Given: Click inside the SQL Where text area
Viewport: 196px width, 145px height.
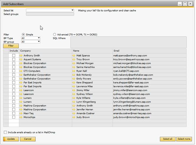Looking at the screenshot, I should pyautogui.click(x=129, y=42).
